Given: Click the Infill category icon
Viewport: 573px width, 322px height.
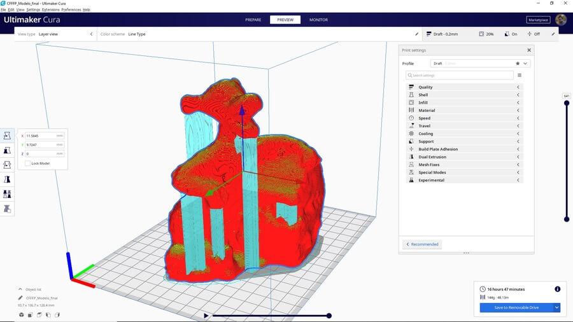Looking at the screenshot, I should (x=411, y=102).
